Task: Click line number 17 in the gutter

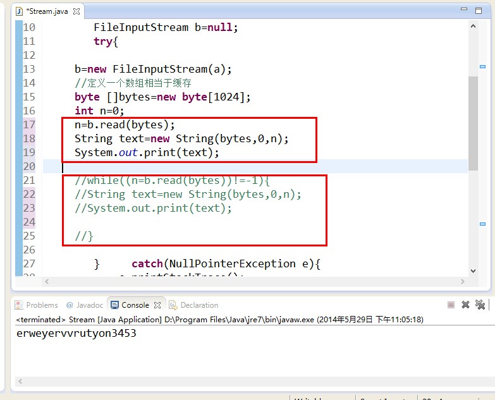Action: (x=29, y=124)
